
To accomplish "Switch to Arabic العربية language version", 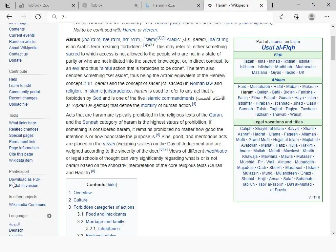I will (x=14, y=224).
